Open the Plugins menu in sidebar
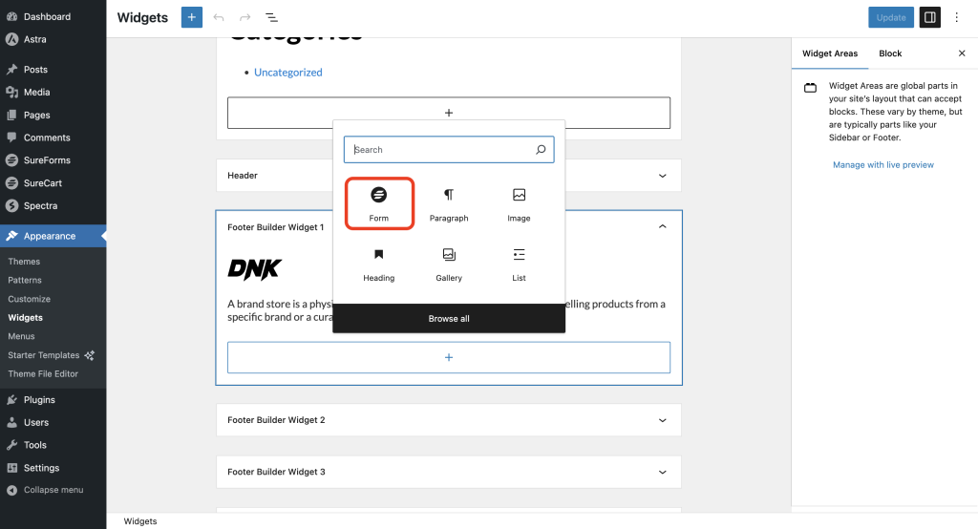 pos(39,400)
